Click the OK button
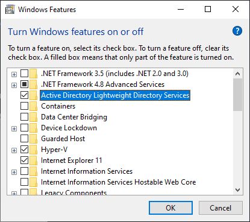The image size is (250, 222). (170, 208)
